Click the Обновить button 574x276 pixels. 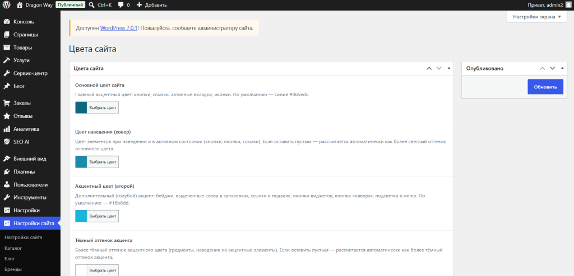tap(545, 87)
